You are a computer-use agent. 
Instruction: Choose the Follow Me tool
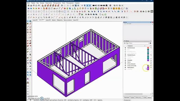[30, 43]
